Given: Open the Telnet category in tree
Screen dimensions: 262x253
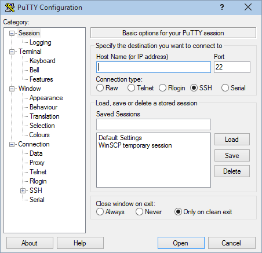Looking at the screenshot, I should pos(38,172).
